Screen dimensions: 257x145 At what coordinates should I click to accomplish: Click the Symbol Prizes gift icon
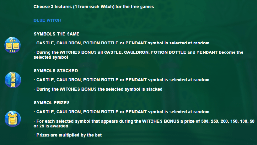click(13, 119)
